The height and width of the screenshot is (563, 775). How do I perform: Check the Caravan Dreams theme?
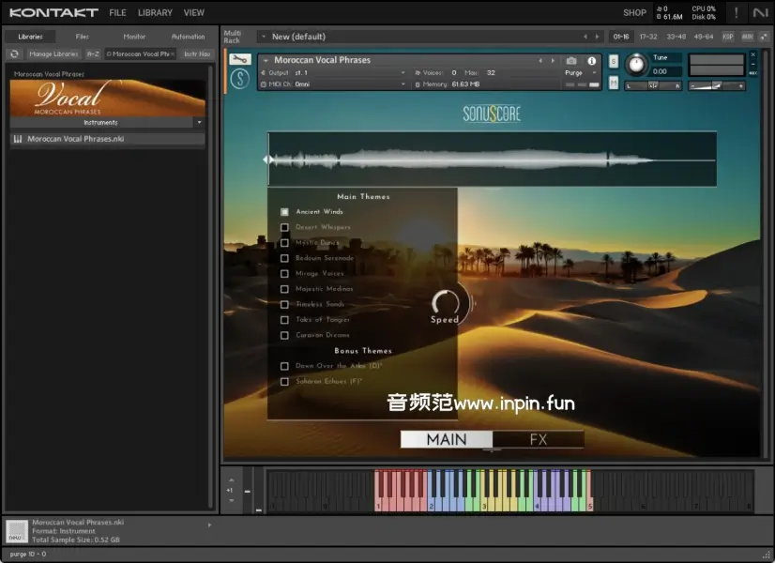pos(284,335)
